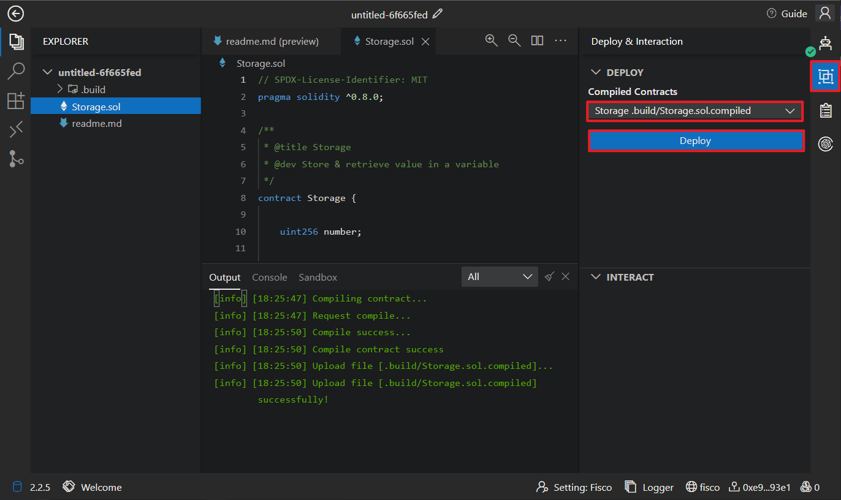
Task: Edit project name with pencil icon
Action: pos(437,13)
